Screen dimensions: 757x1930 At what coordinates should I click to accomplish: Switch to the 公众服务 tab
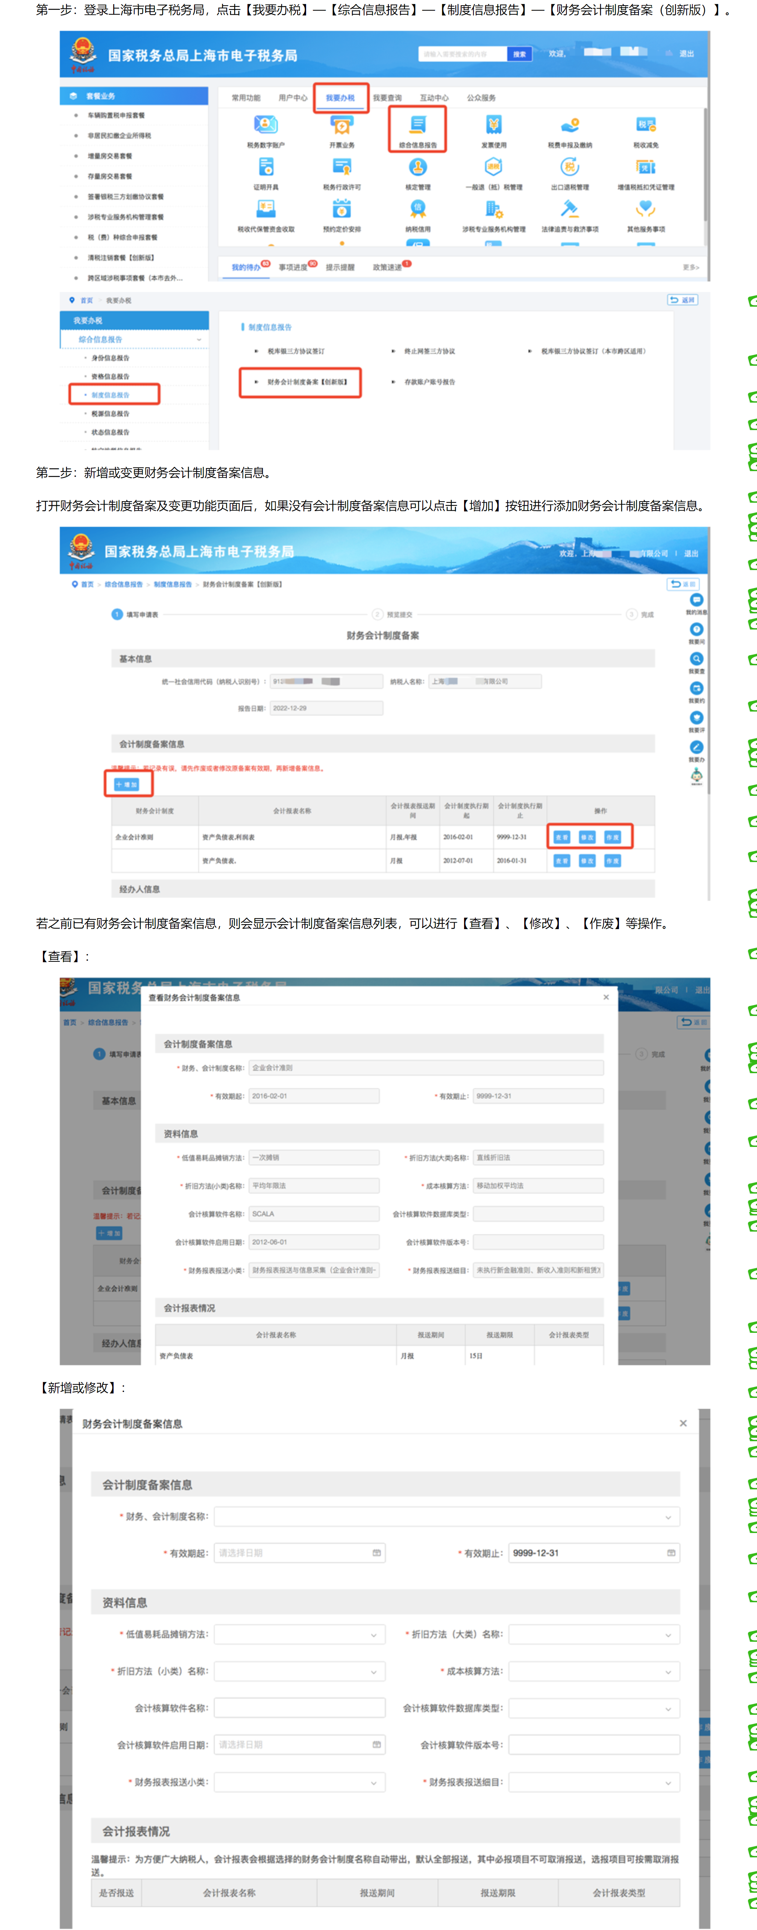tap(481, 98)
